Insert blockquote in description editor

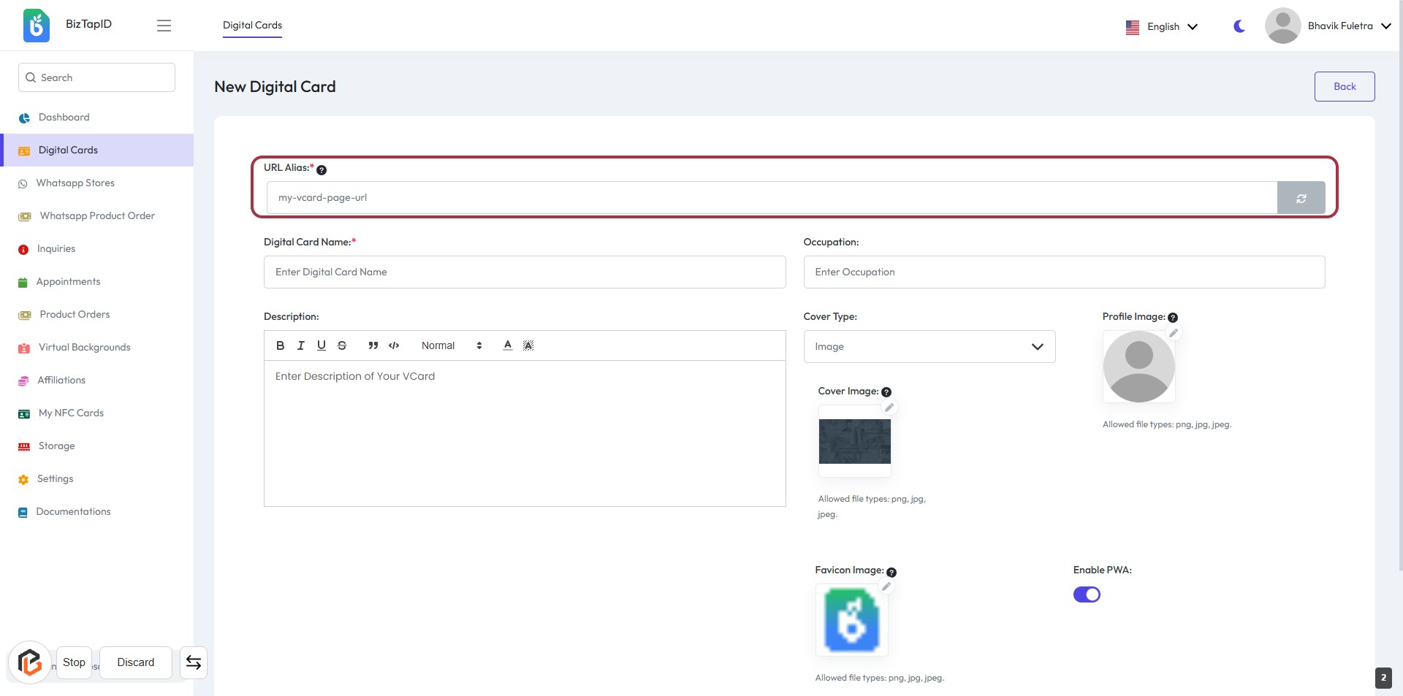[373, 345]
